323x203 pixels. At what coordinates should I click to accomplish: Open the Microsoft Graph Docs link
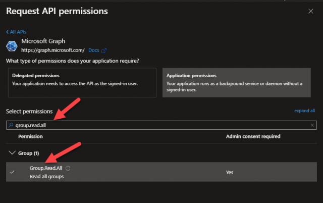tap(94, 50)
